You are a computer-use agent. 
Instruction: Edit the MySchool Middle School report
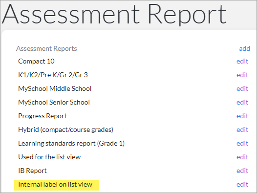(242, 89)
